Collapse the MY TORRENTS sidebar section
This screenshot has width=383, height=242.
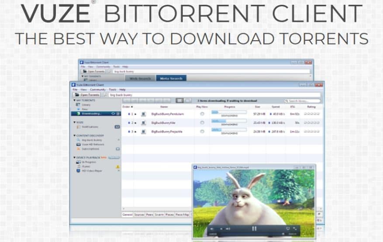pyautogui.click(x=75, y=100)
